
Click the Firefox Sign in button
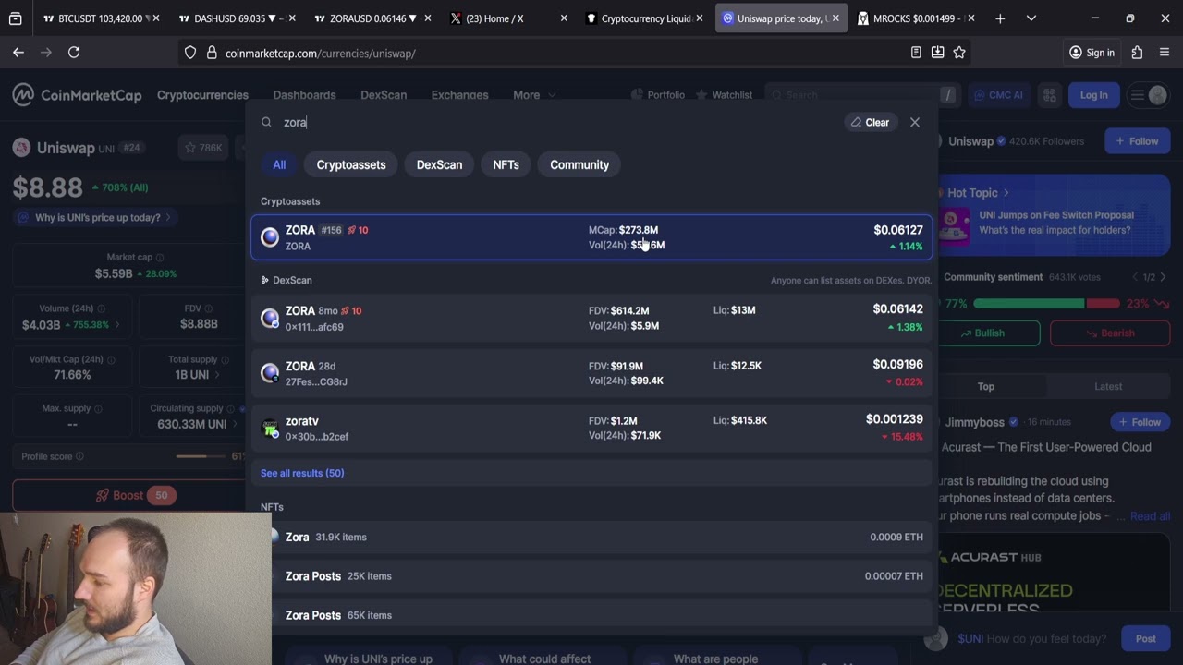[x=1092, y=53]
